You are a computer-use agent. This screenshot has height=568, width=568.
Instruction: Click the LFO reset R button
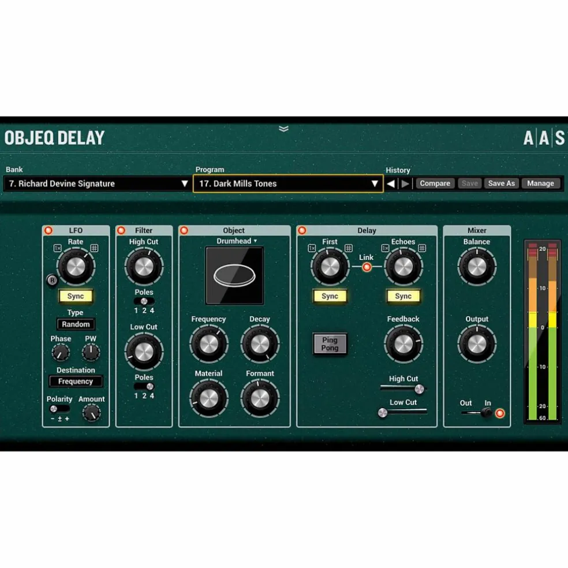pos(52,280)
